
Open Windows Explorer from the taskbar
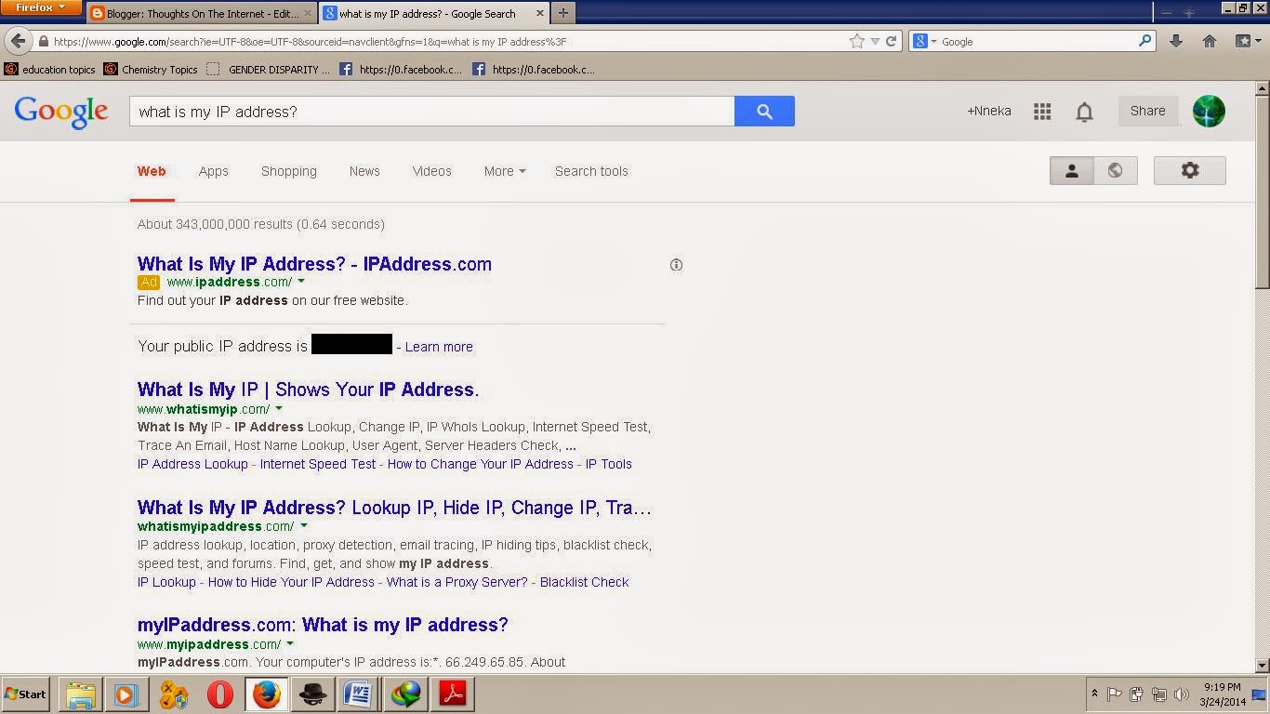(81, 694)
